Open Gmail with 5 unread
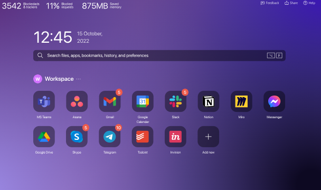Screen dimensions: 321x190 (110, 101)
